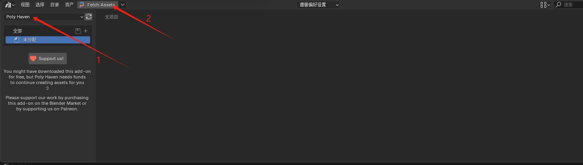The height and width of the screenshot is (165, 583).
Task: Refresh the Poly Haven asset library
Action: point(89,17)
